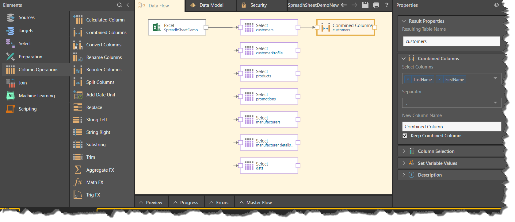Image resolution: width=515 pixels, height=222 pixels.
Task: Expand the Preview bottom panel
Action: pyautogui.click(x=151, y=203)
